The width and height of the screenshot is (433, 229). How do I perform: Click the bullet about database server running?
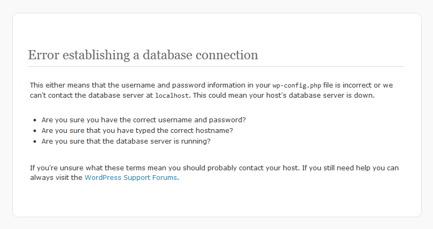(x=126, y=141)
